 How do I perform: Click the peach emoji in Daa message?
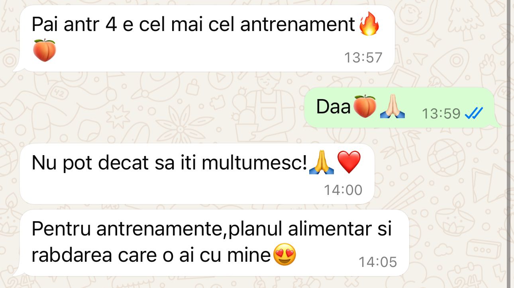point(365,107)
